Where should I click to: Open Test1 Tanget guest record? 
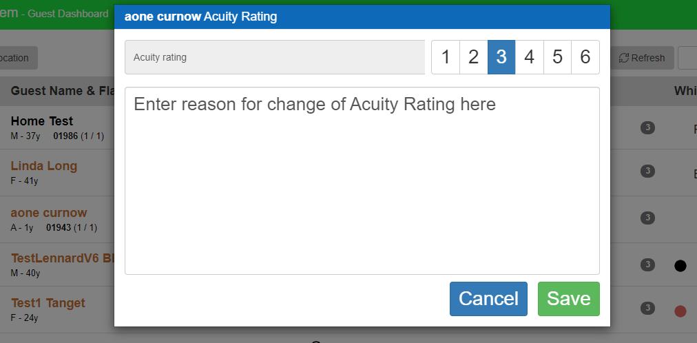(x=48, y=303)
